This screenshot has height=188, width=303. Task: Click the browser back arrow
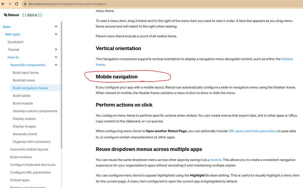click(3, 4)
